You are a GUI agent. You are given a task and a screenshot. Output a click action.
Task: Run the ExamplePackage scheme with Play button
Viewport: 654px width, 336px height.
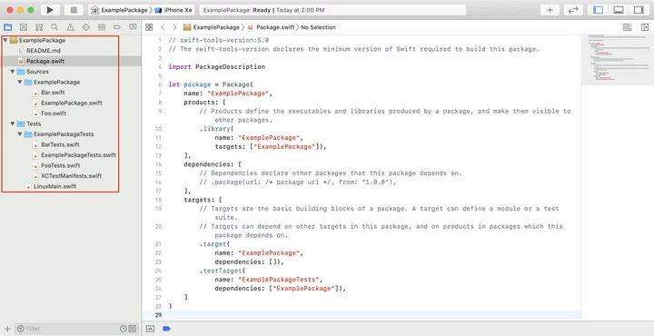point(50,10)
